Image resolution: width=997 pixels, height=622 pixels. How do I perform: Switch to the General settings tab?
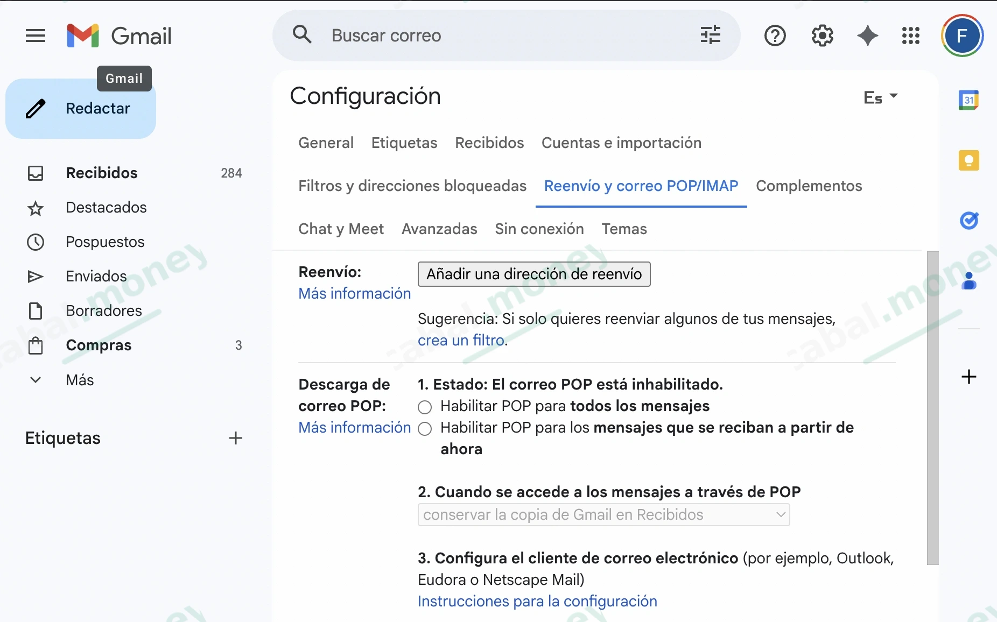pos(326,143)
